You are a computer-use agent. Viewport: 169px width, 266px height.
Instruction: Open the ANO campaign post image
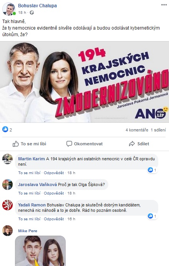point(84,82)
